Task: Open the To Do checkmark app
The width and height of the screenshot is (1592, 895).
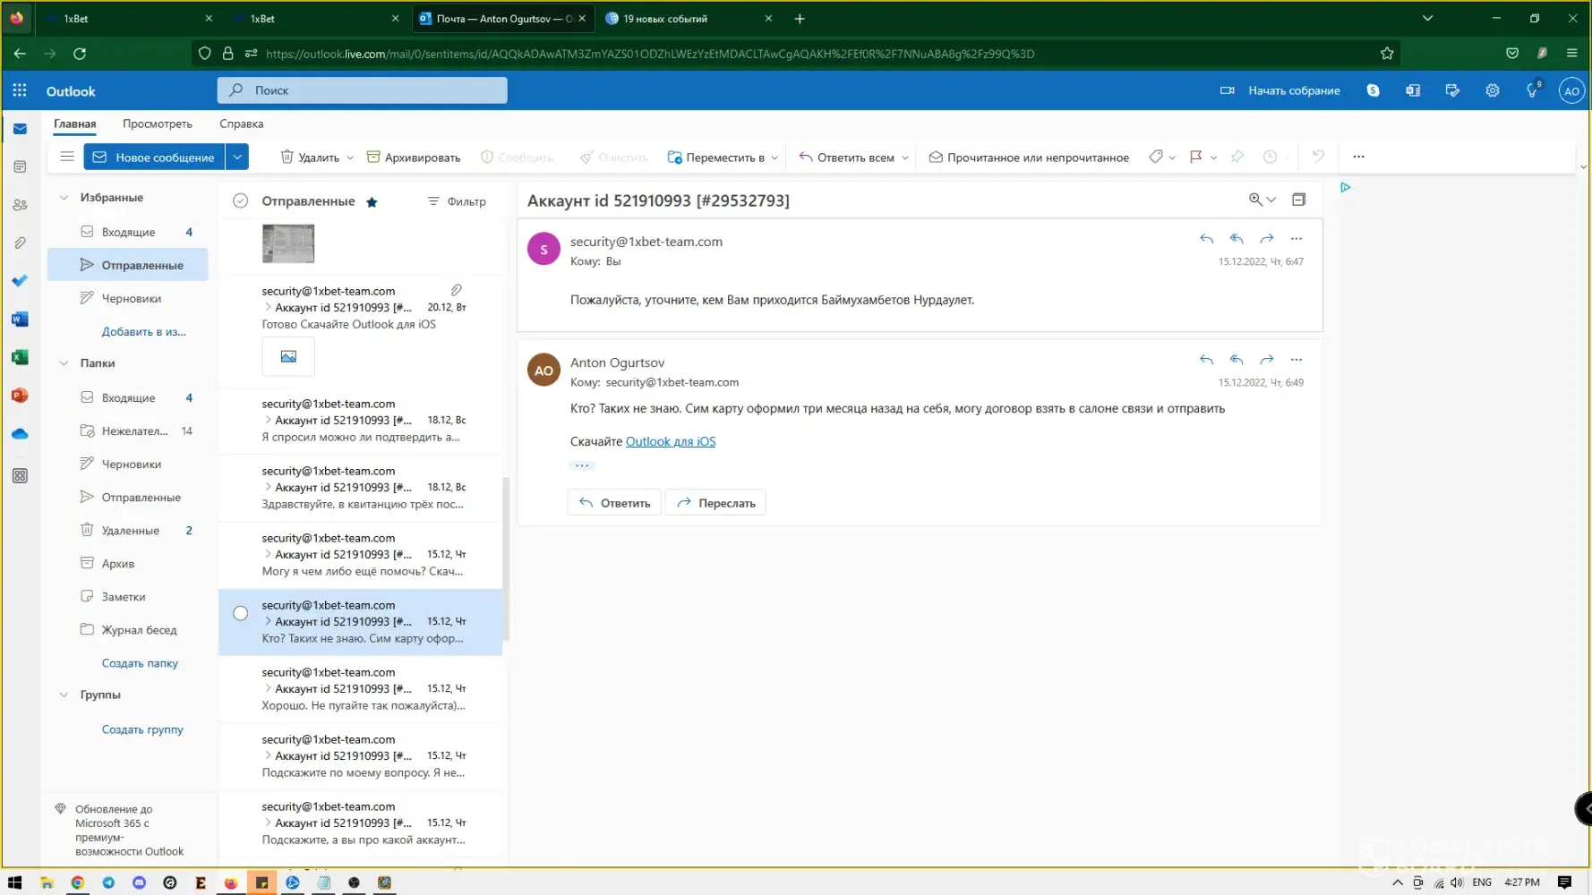Action: (x=20, y=281)
